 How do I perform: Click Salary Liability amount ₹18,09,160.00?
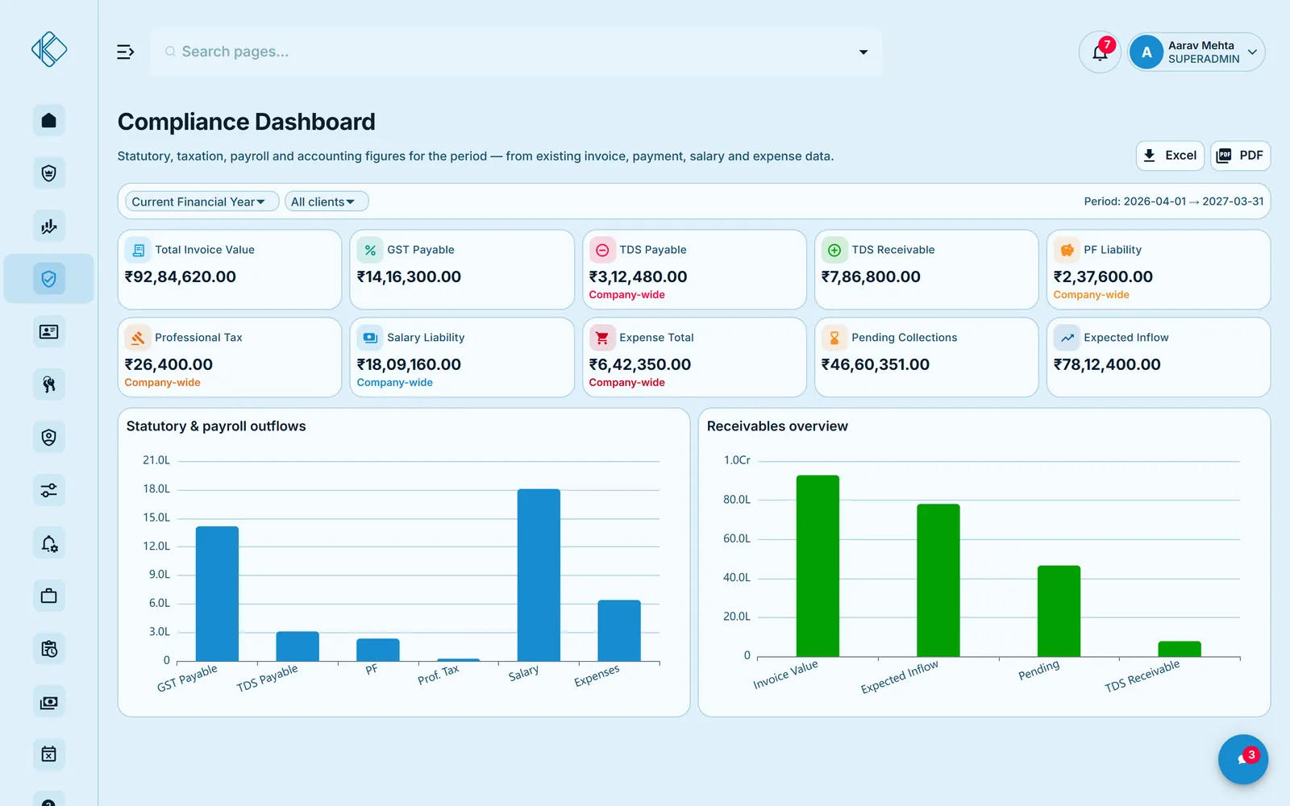coord(409,364)
